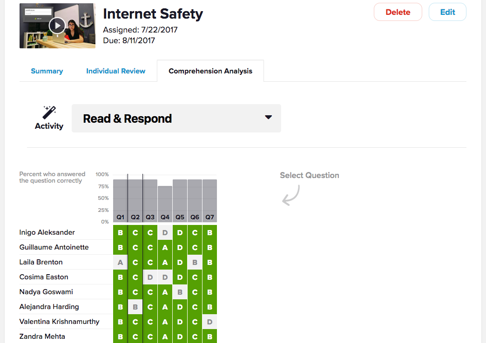Click Laila Brenton's incorrect Q1 answer A

point(120,262)
